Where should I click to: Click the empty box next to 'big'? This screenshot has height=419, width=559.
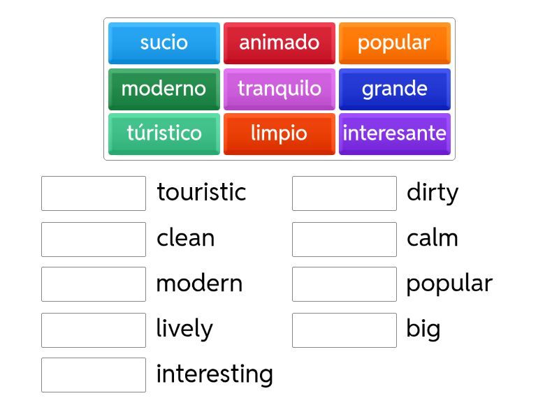pos(344,330)
